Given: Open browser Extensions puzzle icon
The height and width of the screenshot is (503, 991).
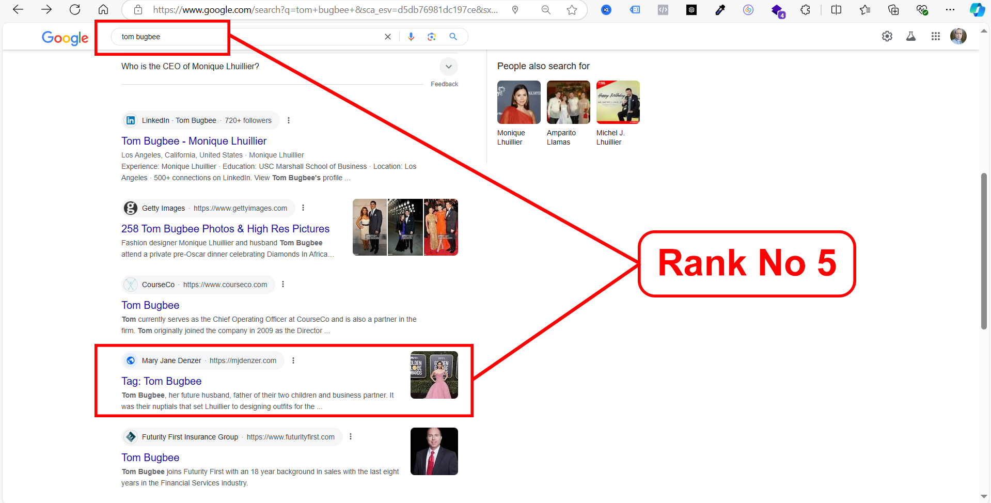Looking at the screenshot, I should point(805,10).
